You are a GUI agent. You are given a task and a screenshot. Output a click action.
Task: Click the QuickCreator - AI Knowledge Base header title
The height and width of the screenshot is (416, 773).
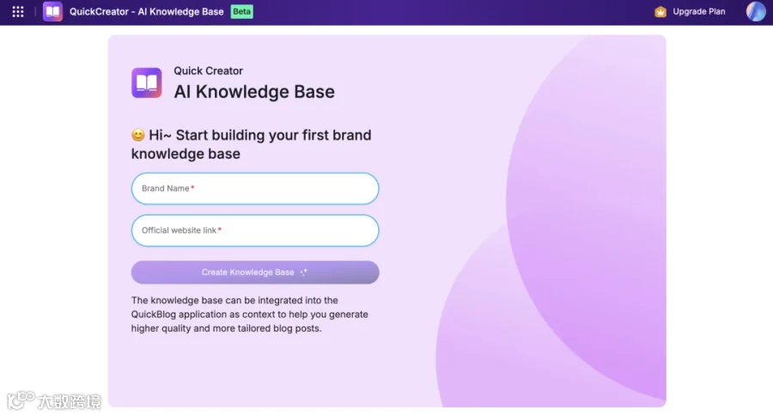point(146,11)
